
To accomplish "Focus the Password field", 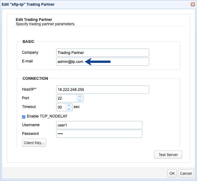I will (99, 134).
